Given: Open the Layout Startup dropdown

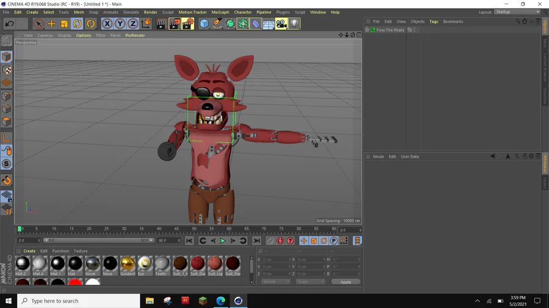Looking at the screenshot, I should click(517, 12).
